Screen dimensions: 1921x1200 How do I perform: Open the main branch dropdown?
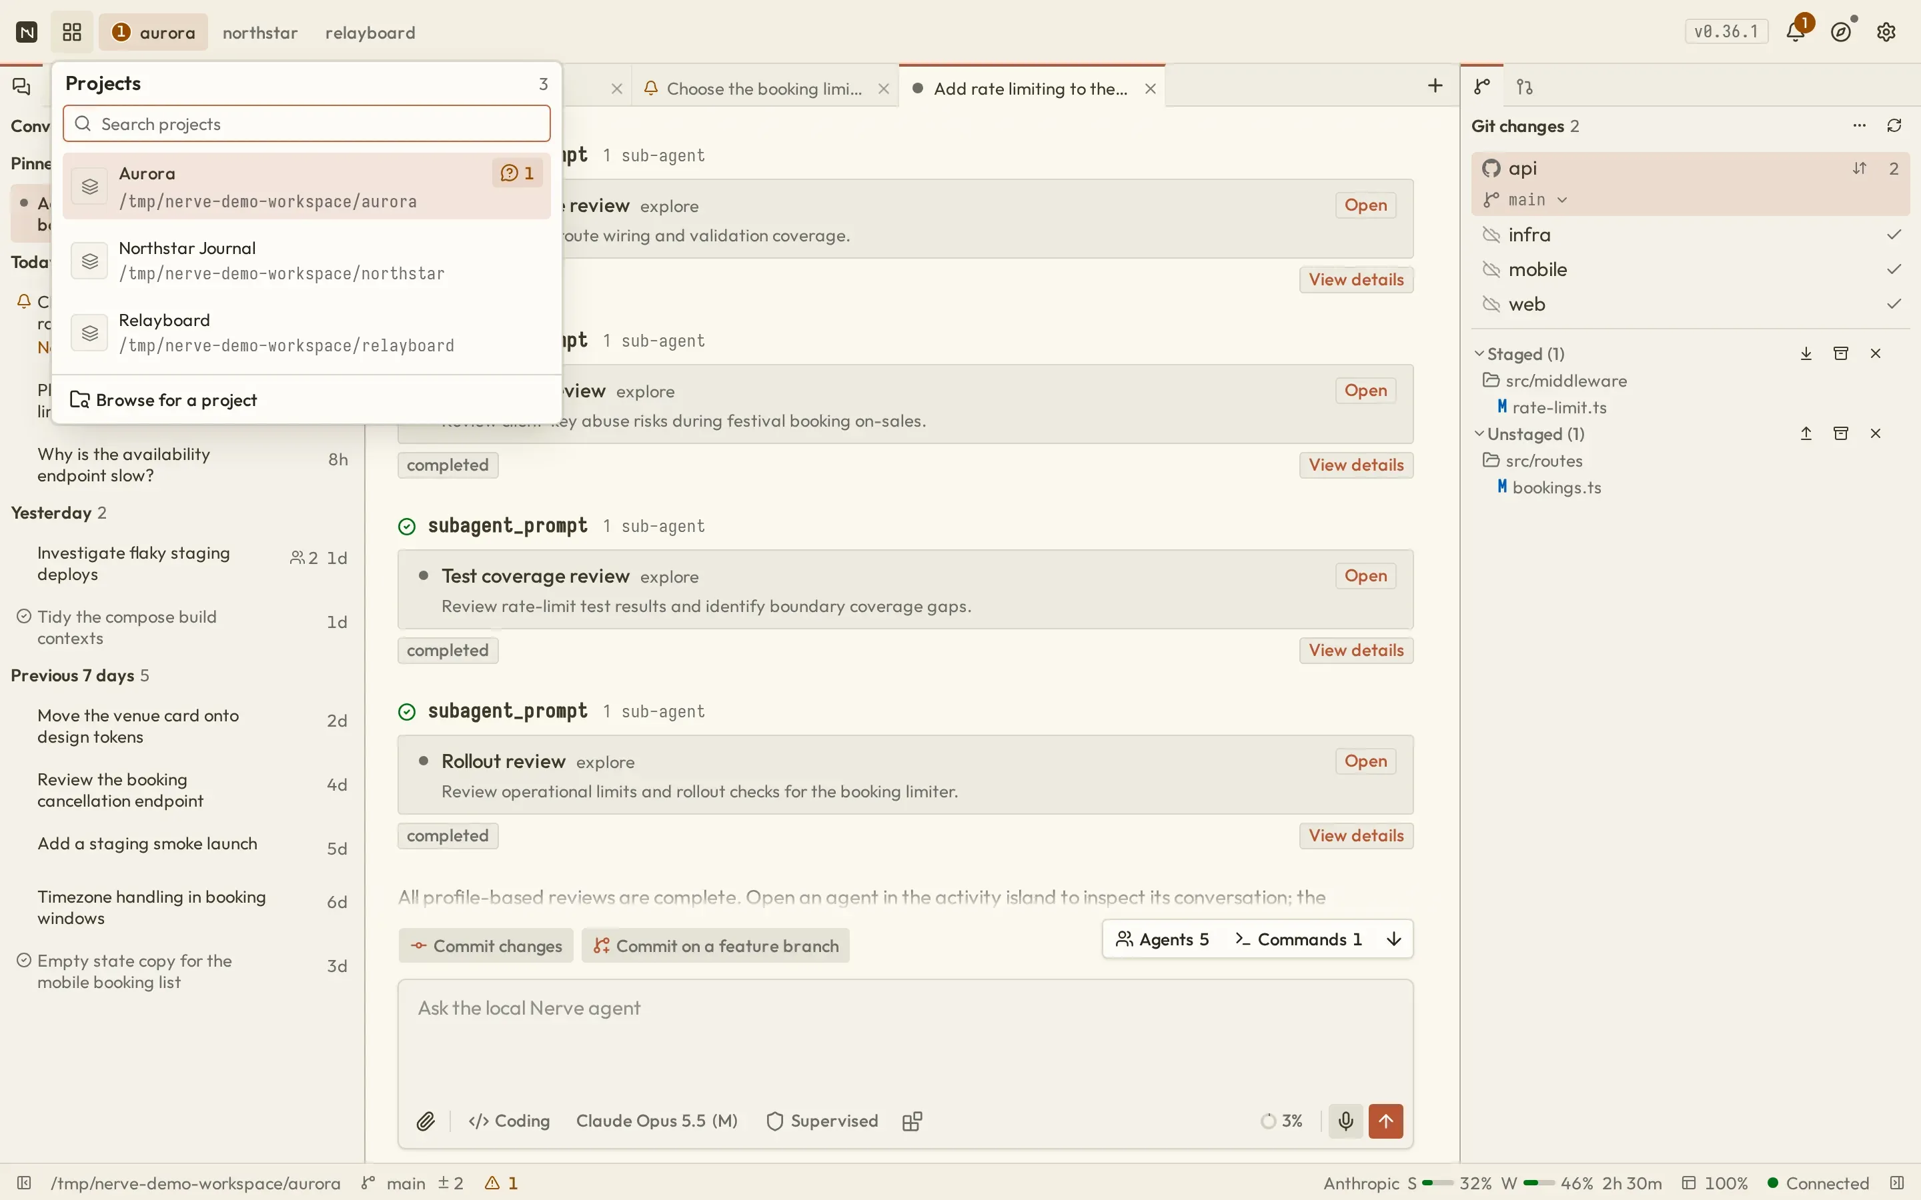click(x=1525, y=199)
